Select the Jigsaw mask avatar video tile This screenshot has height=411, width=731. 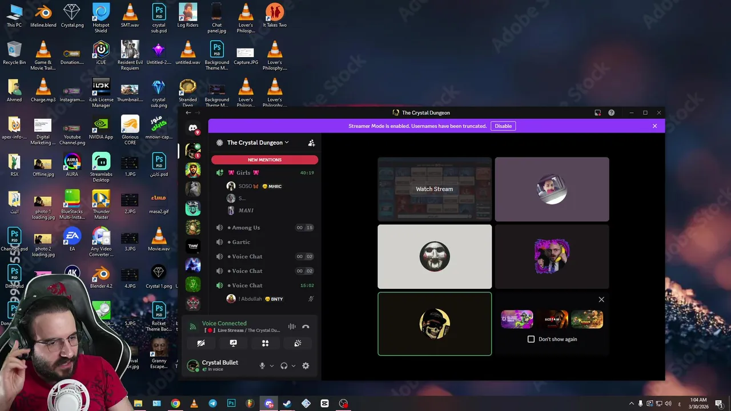(x=435, y=256)
